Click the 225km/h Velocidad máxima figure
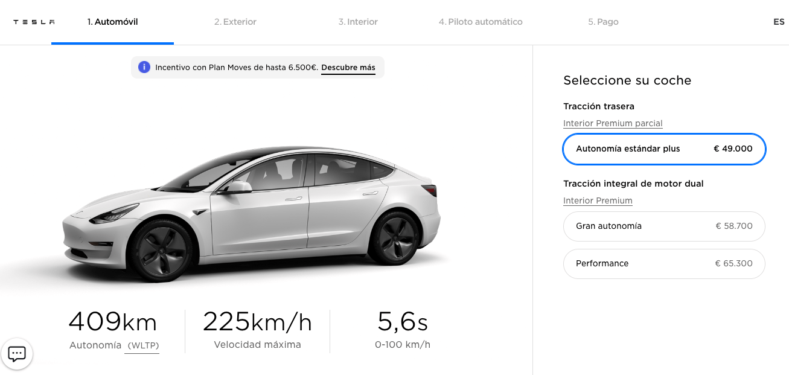Screen dimensions: 789x375 click(257, 322)
